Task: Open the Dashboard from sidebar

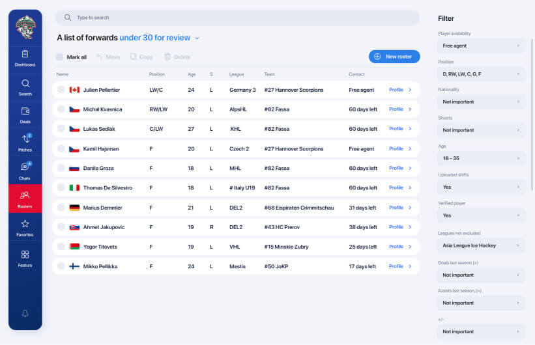Action: point(25,58)
